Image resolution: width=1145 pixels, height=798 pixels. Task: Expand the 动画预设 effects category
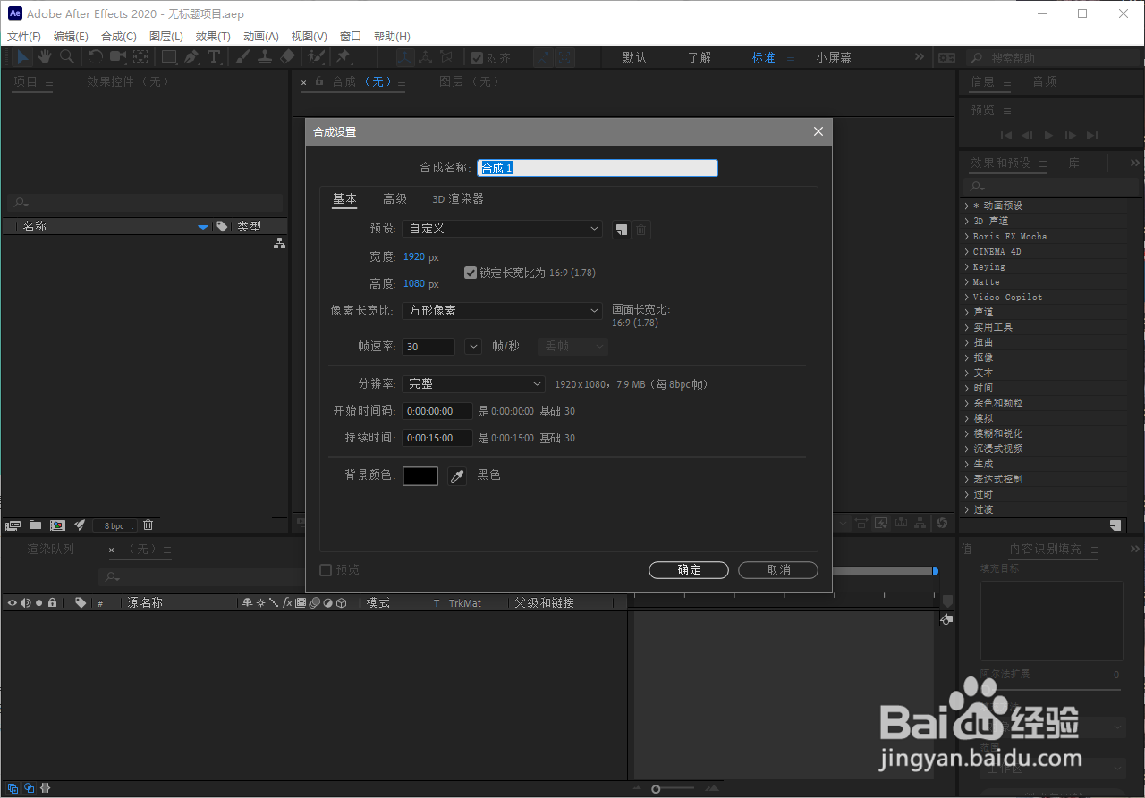(x=967, y=206)
